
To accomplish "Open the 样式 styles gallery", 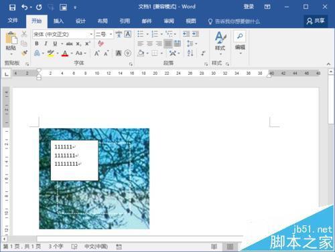I will [220, 43].
